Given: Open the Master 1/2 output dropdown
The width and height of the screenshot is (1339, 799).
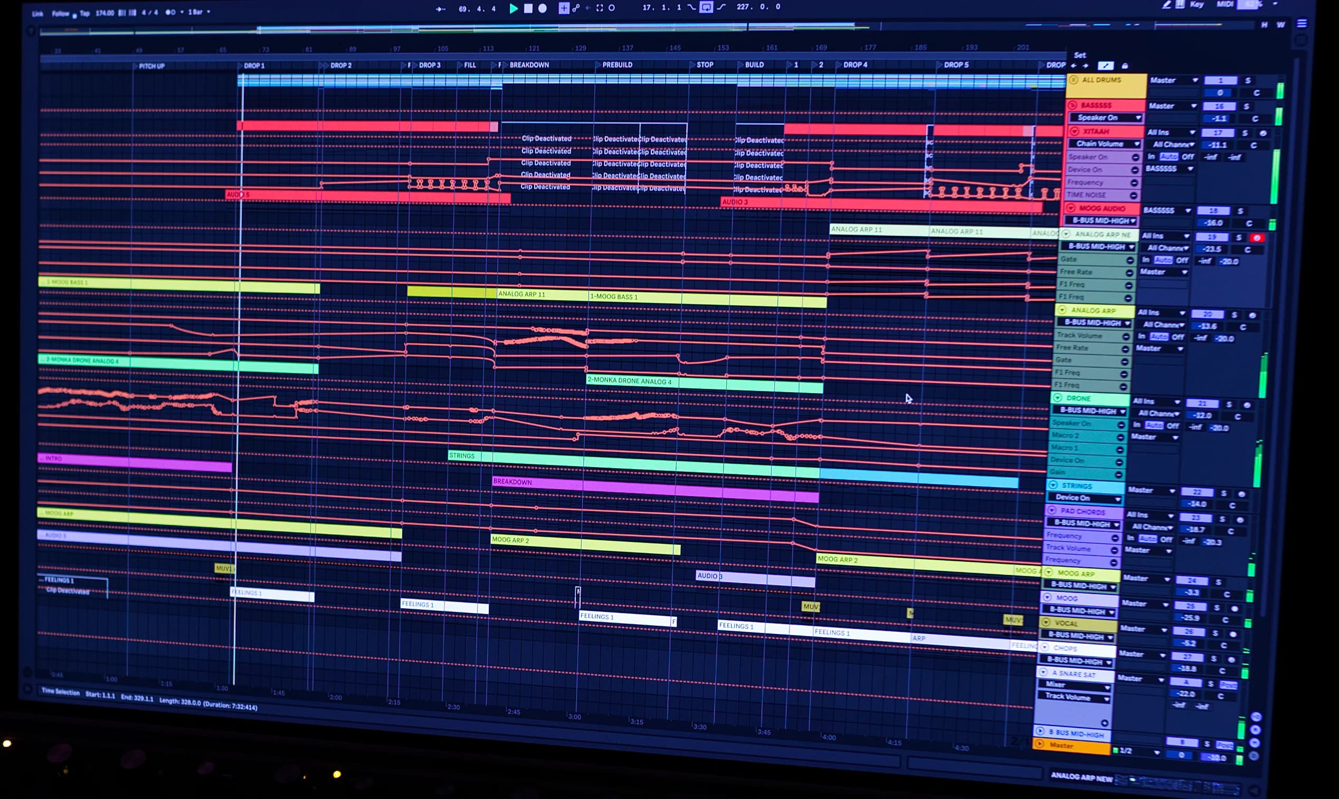Looking at the screenshot, I should [x=1137, y=750].
